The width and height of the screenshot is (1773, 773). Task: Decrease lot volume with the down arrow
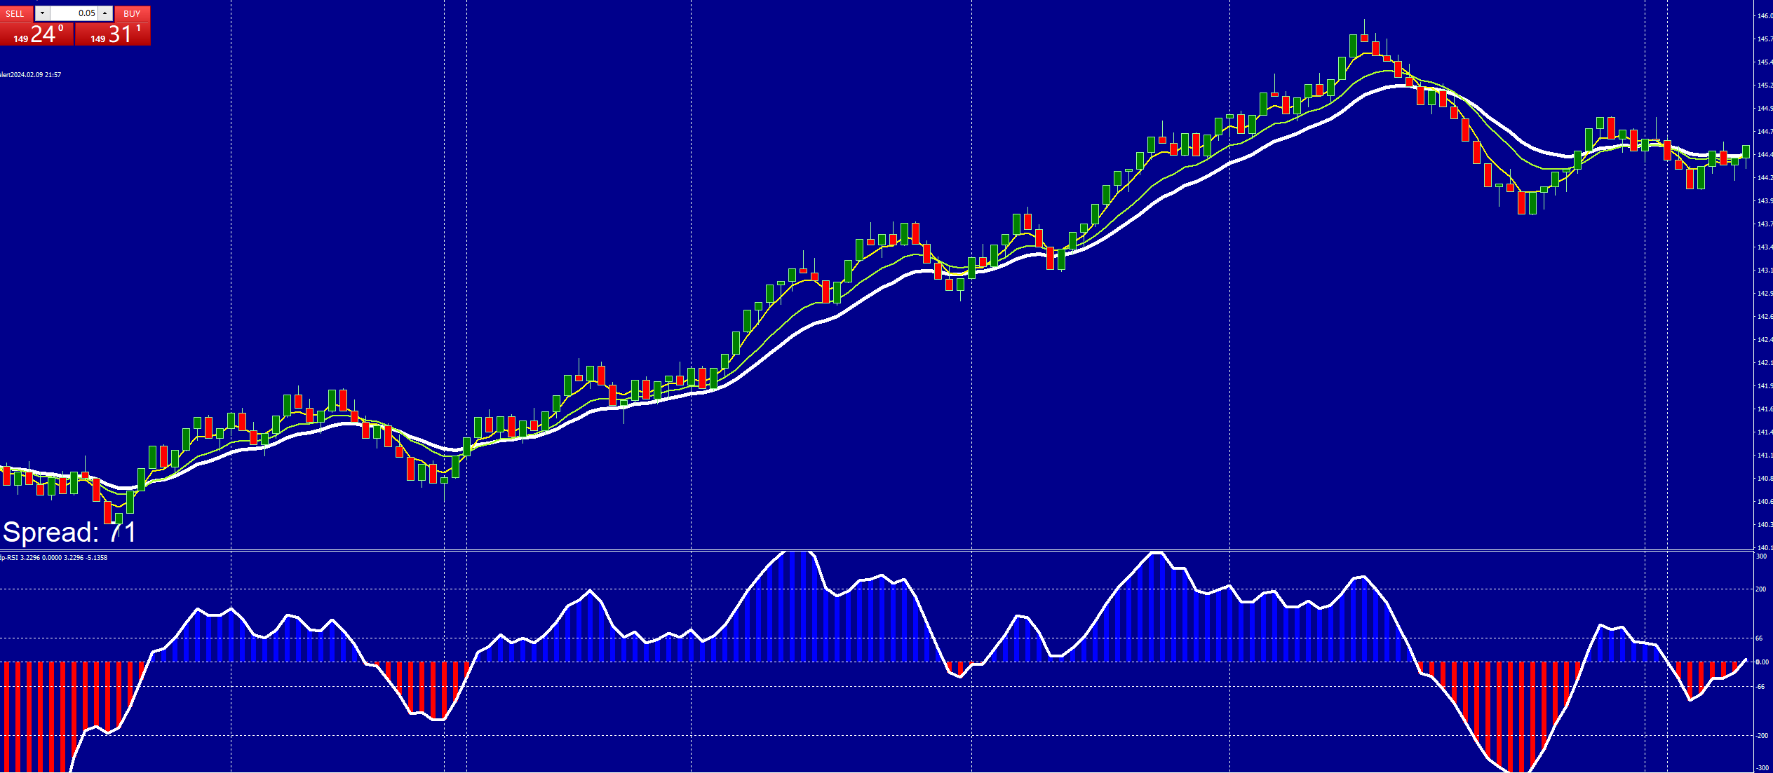pyautogui.click(x=42, y=13)
